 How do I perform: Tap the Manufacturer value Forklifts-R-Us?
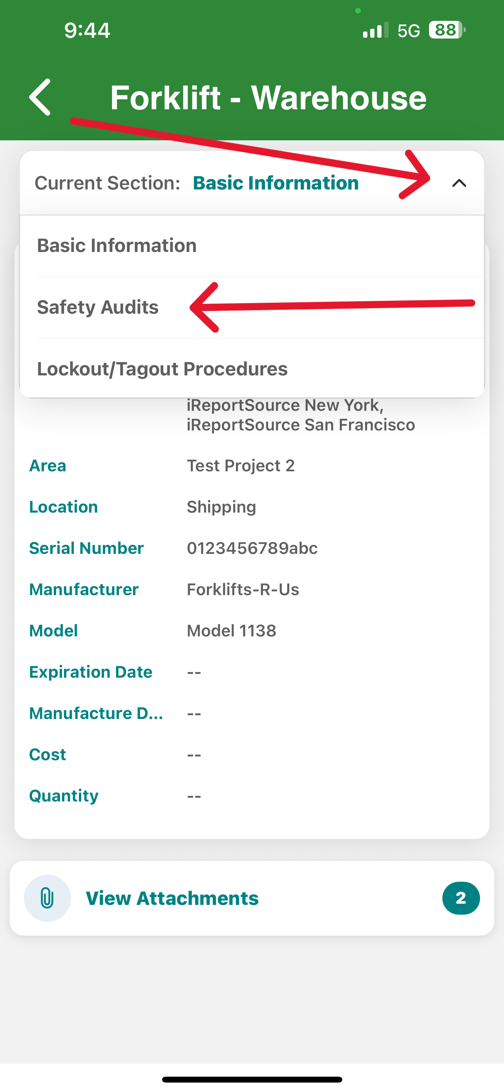click(x=243, y=589)
